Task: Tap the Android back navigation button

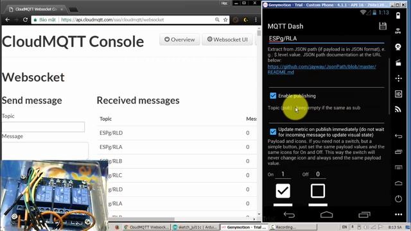Action: coord(289,215)
